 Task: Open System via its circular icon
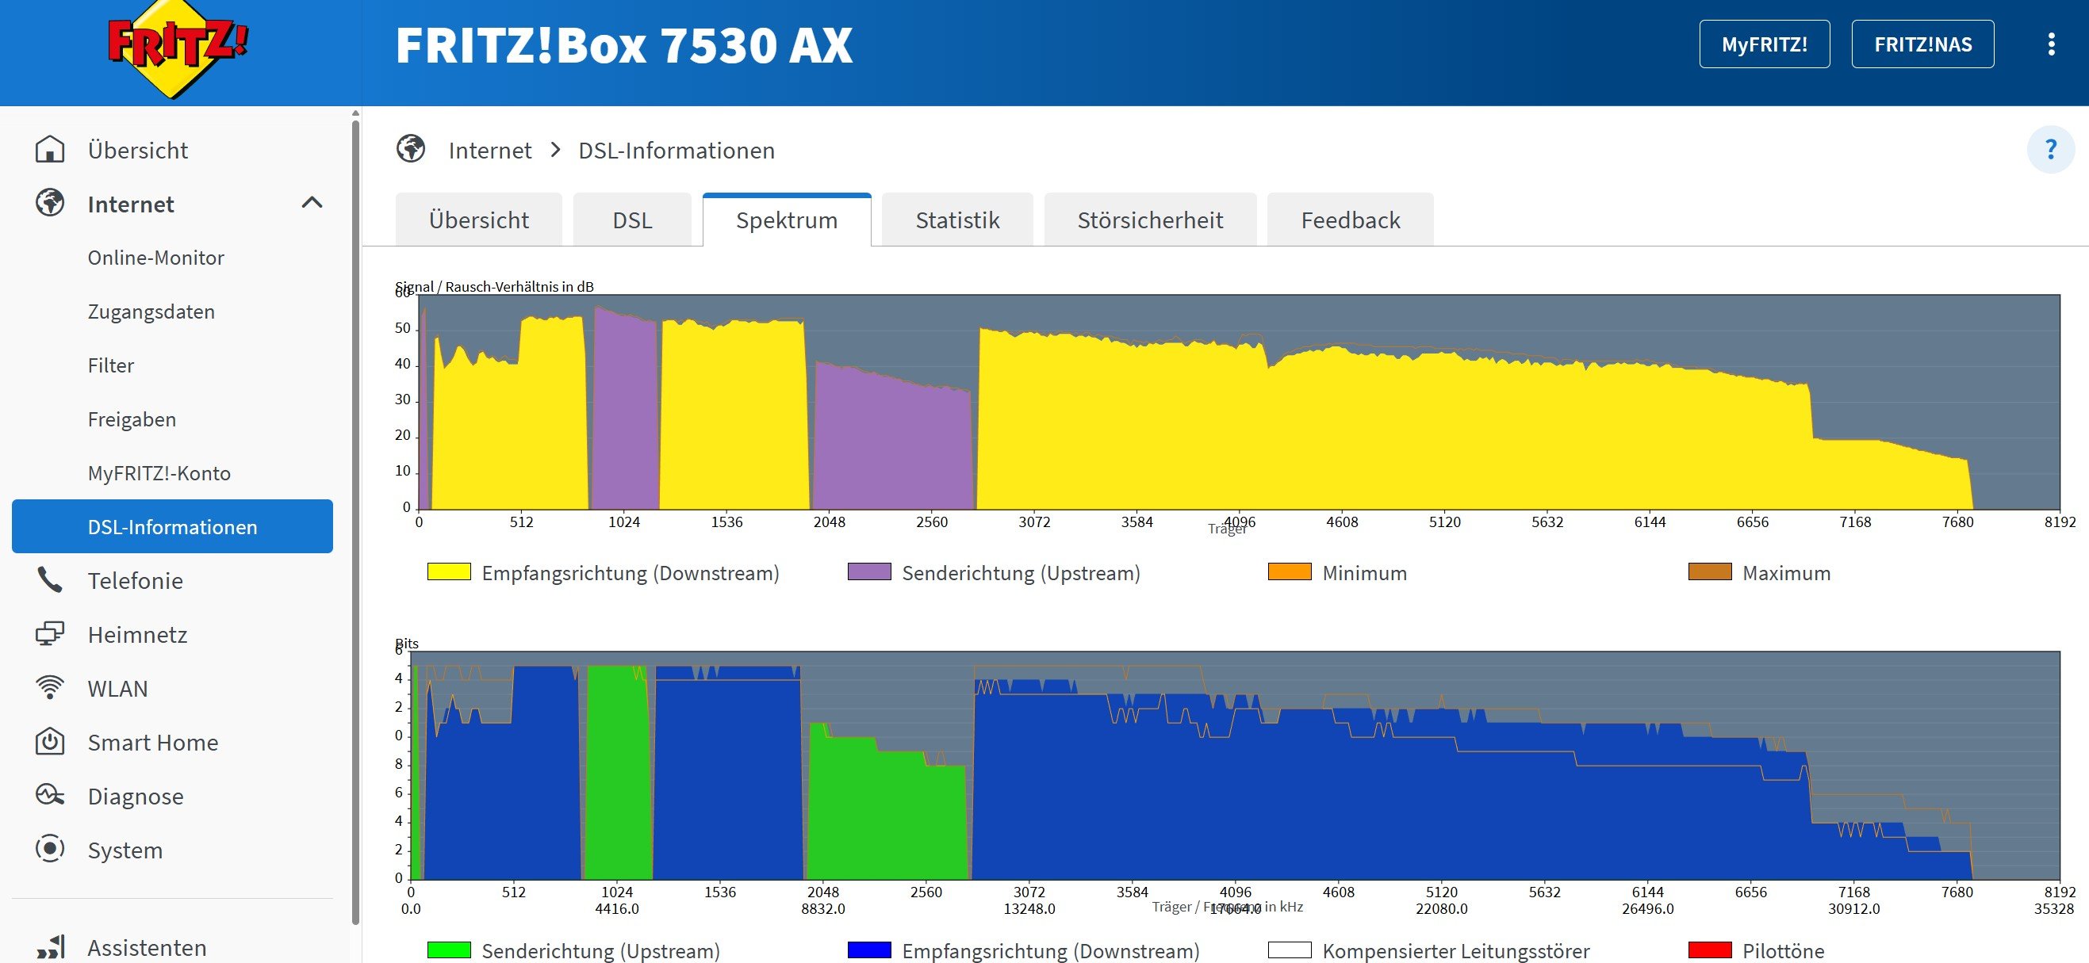pos(49,850)
